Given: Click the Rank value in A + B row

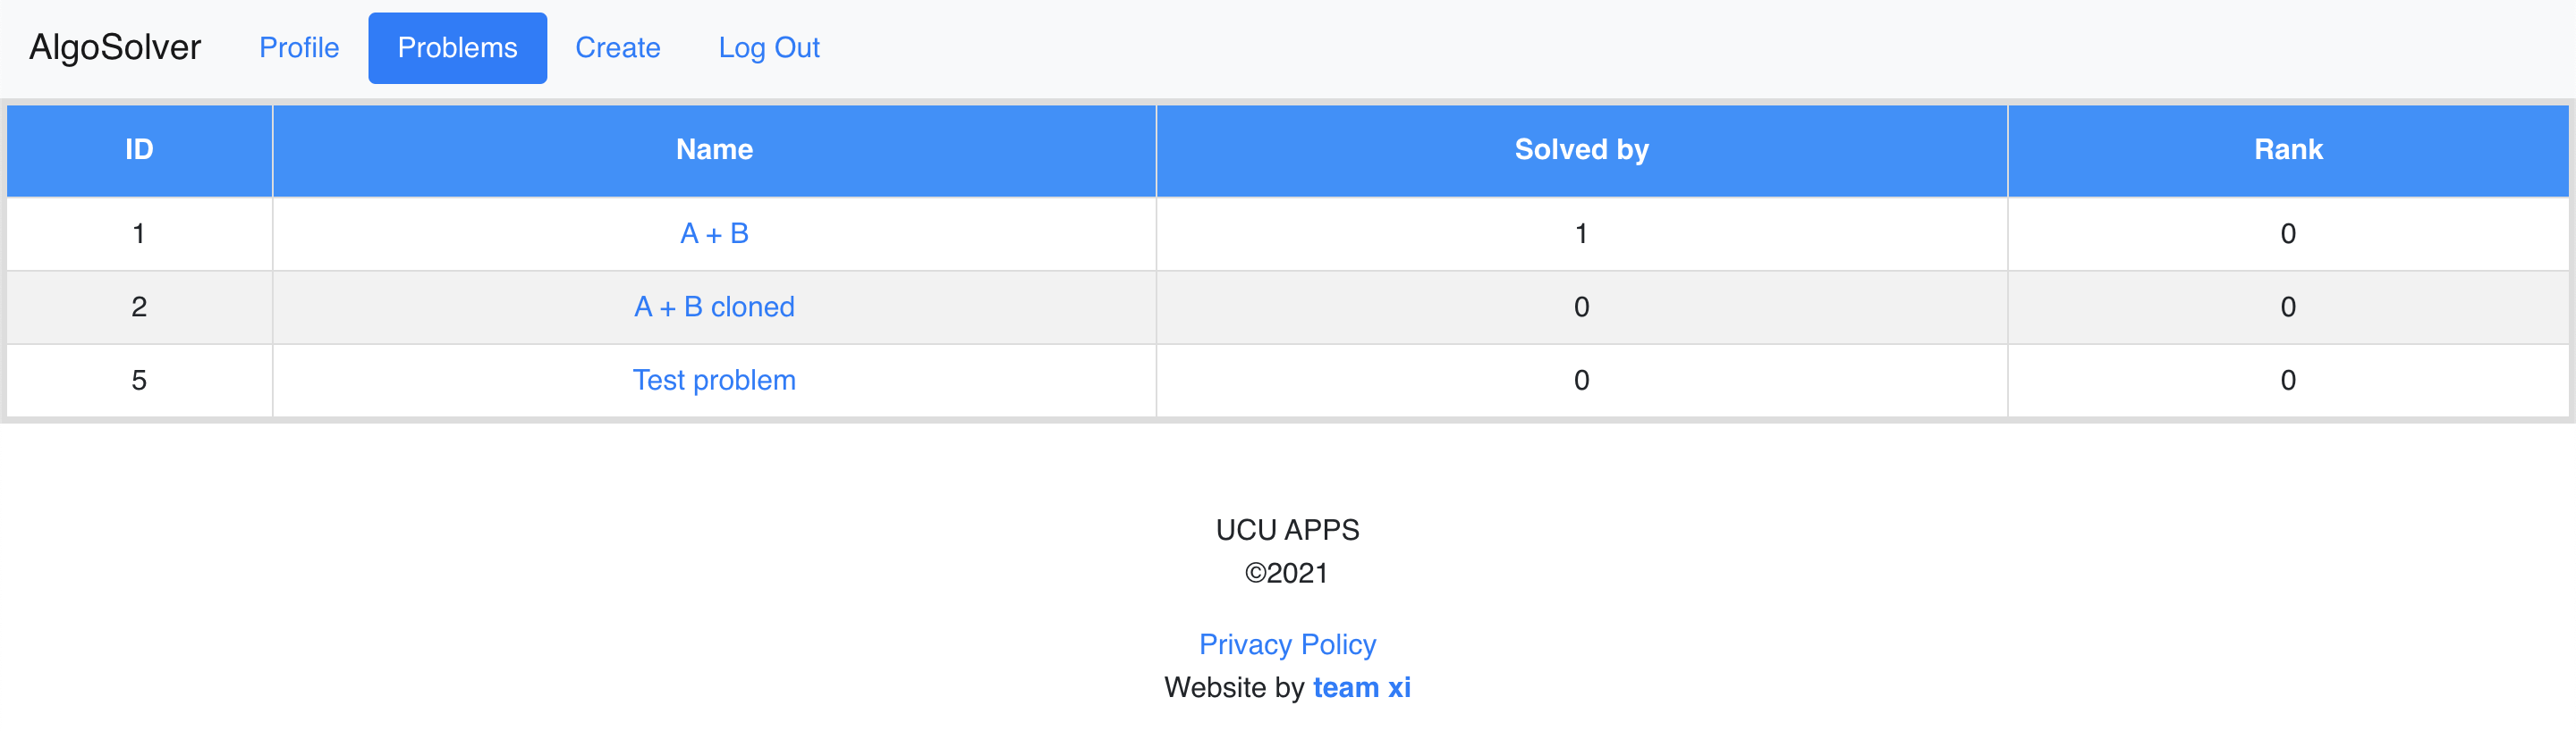Looking at the screenshot, I should click(x=2288, y=233).
